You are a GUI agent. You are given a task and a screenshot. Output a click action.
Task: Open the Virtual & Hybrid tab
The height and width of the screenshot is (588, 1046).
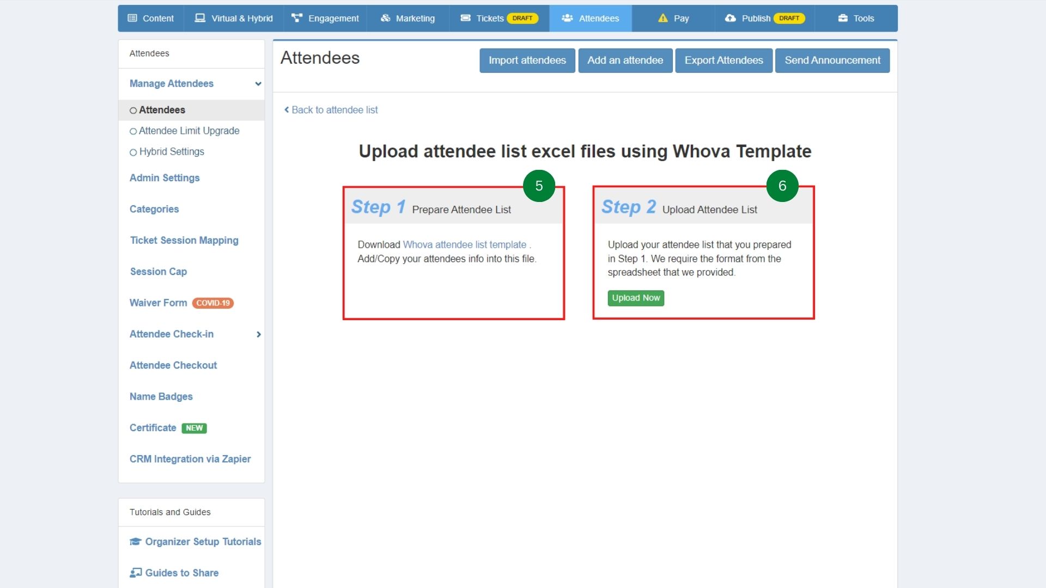coord(234,18)
